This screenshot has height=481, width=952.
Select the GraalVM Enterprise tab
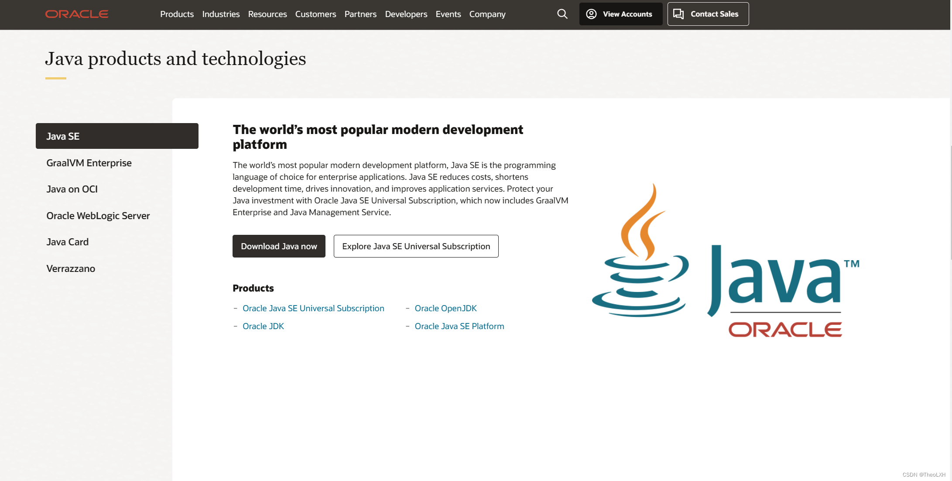pyautogui.click(x=89, y=163)
